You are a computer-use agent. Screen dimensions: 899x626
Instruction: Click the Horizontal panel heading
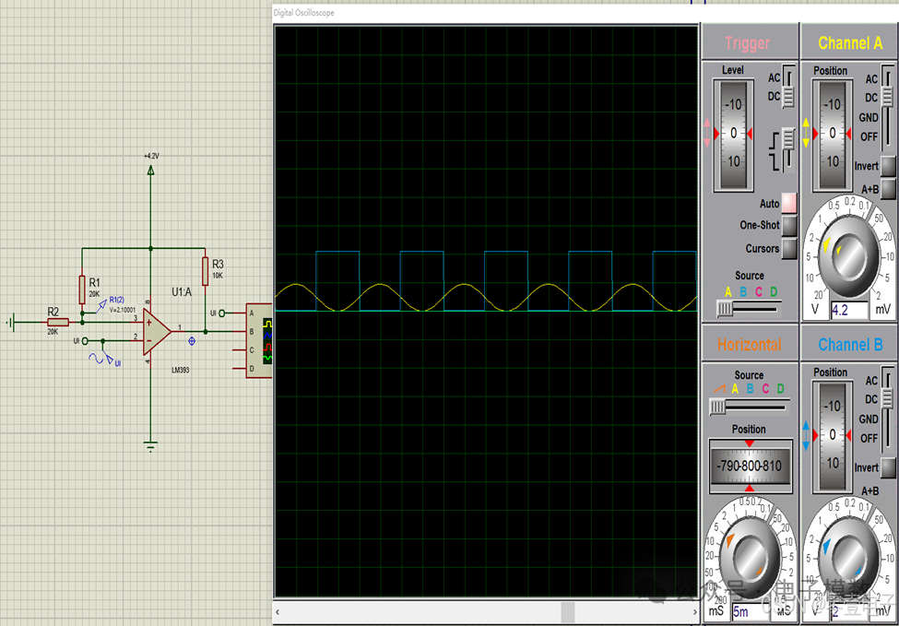tap(750, 345)
